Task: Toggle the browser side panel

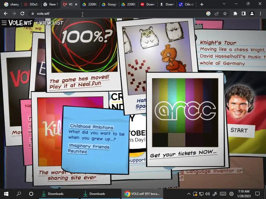Action: (x=244, y=13)
